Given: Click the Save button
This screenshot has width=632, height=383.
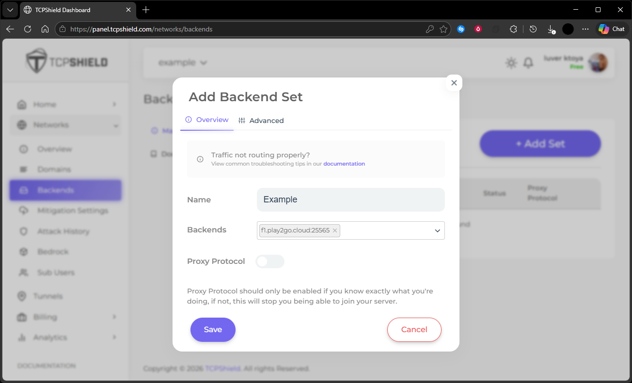Looking at the screenshot, I should [213, 330].
